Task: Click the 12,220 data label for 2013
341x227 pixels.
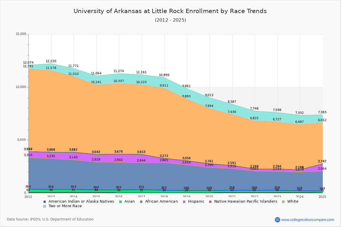Action: [51, 61]
